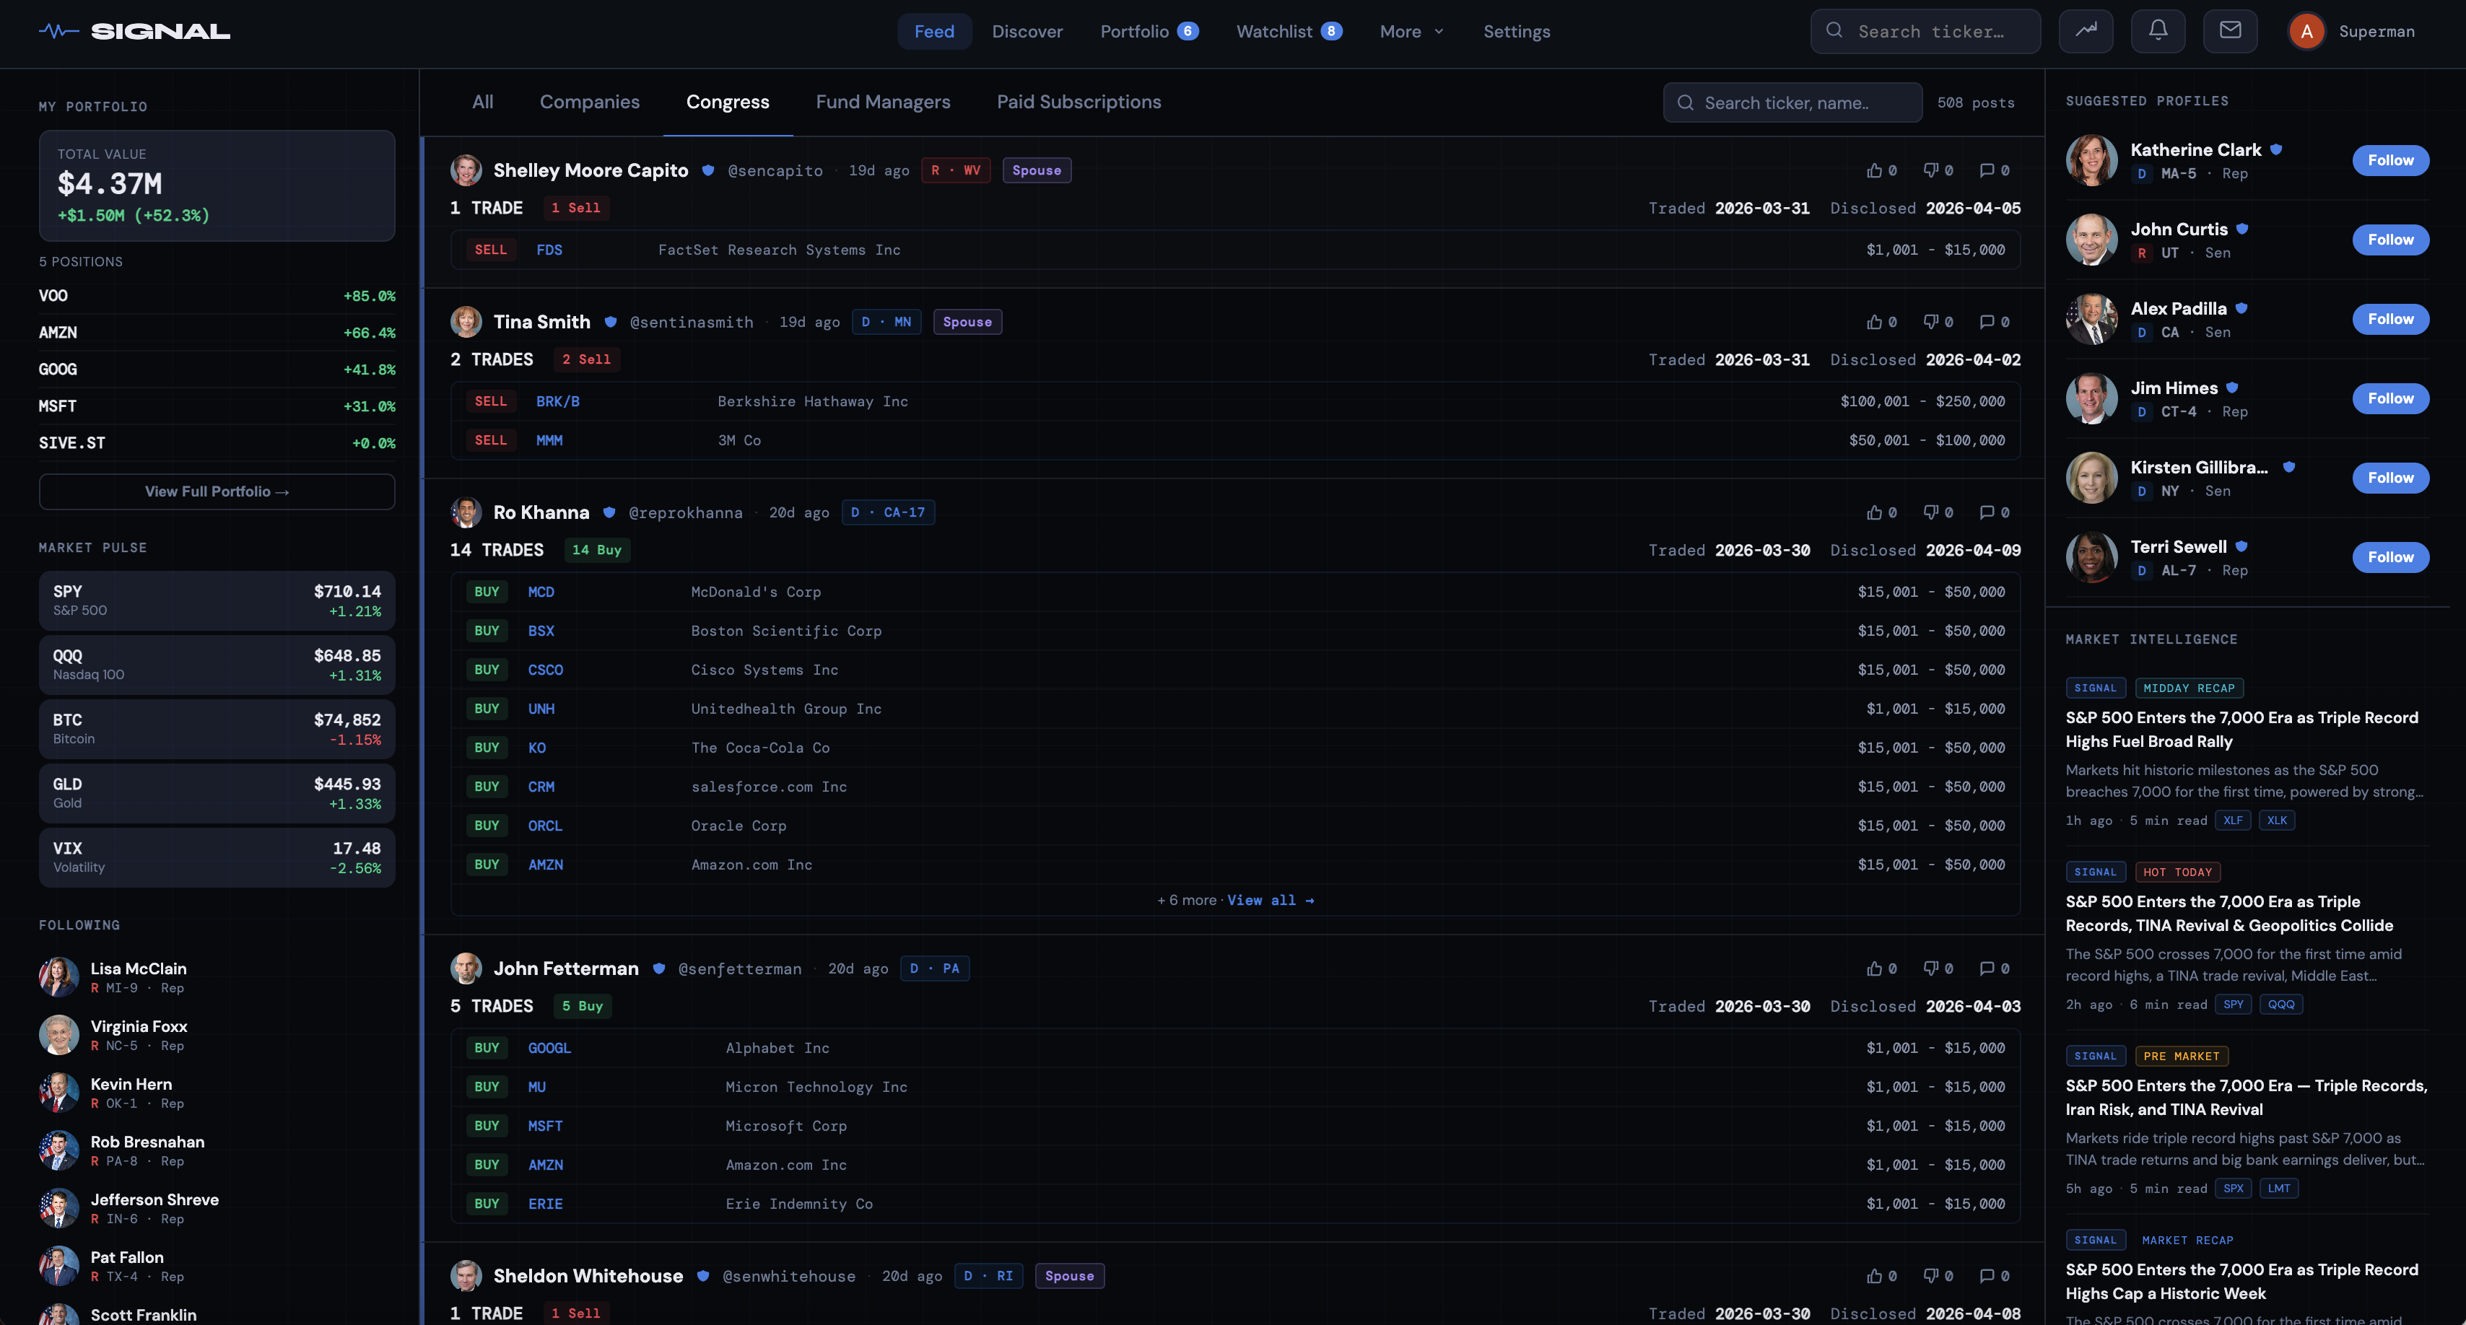Open comments on Ro Khanna's post

tap(1987, 513)
